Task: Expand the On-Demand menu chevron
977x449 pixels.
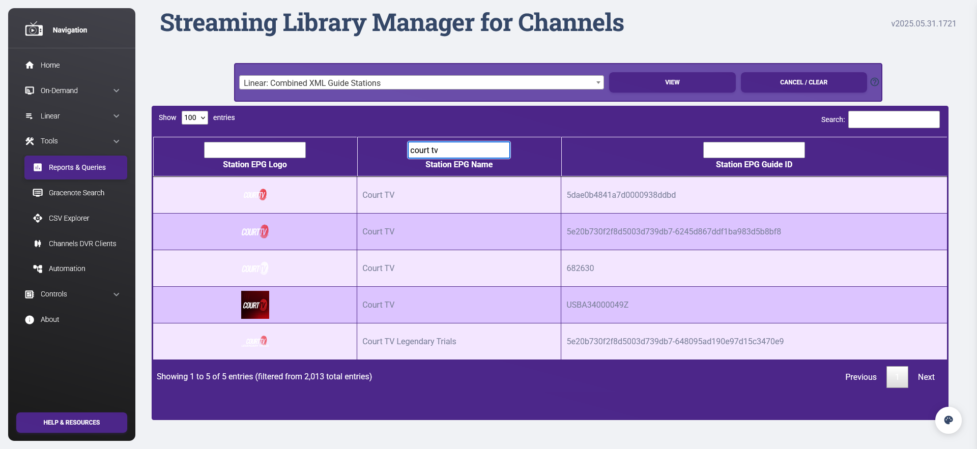Action: 117,91
